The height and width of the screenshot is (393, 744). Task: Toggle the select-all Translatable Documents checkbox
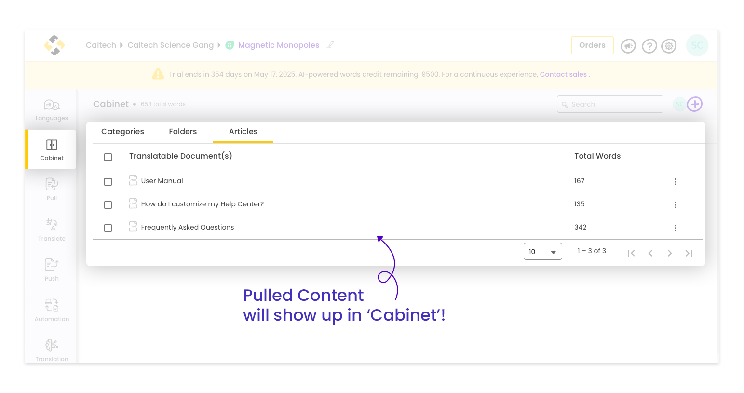point(108,157)
